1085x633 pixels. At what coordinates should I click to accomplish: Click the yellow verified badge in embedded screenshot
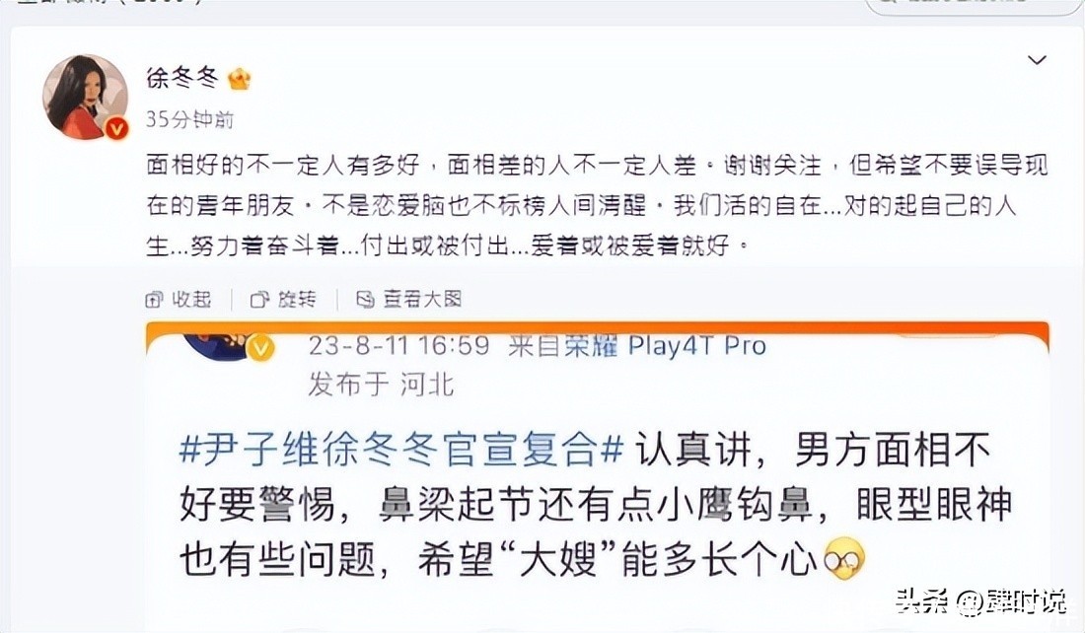pos(260,348)
